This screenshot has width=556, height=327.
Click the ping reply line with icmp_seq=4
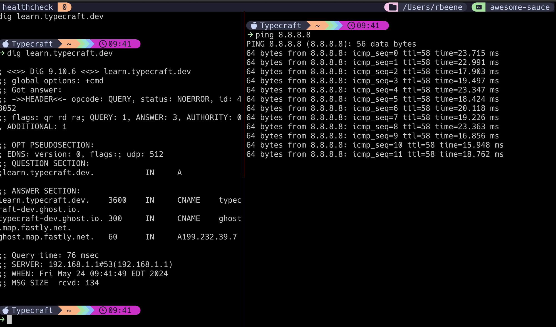coord(373,90)
